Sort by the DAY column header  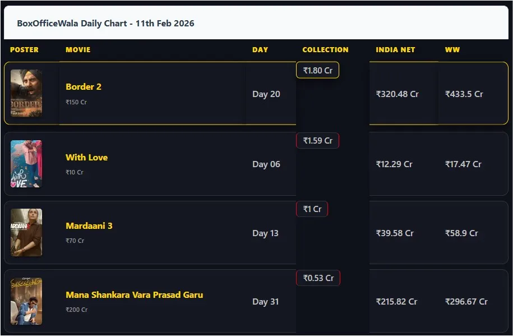[260, 50]
